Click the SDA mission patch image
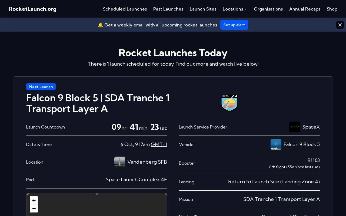 [229, 103]
